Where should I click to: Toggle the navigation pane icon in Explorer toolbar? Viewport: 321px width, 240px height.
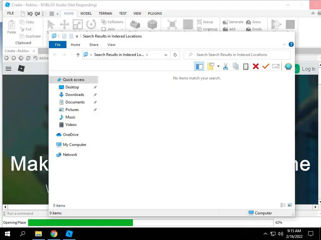coord(199,66)
